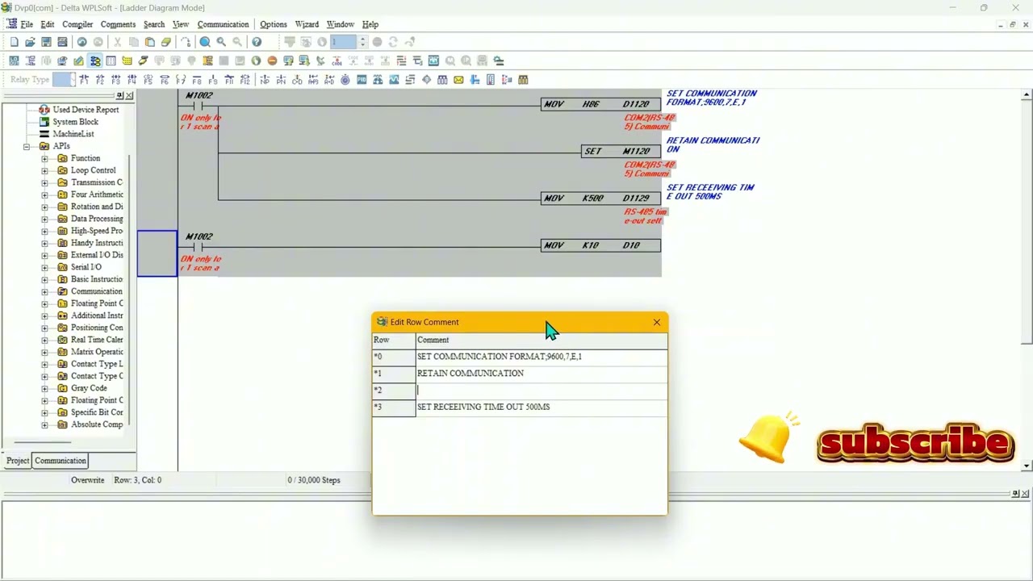Viewport: 1033px width, 581px height.
Task: Switch to the Communication tab at the panel bottom
Action: coord(61,461)
